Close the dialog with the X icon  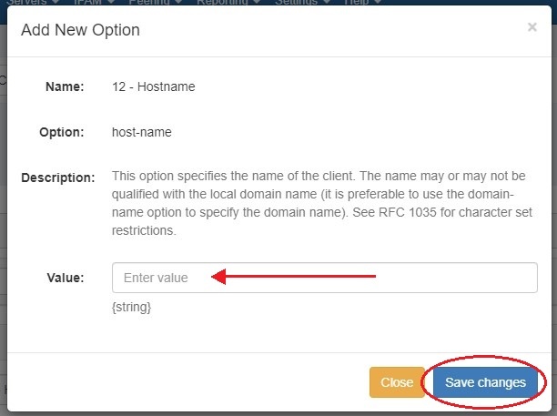click(532, 27)
